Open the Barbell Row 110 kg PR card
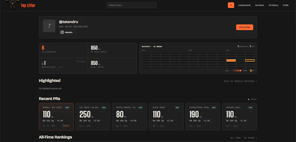Image resolution: width=296 pixels, height=142 pixels. tap(56, 116)
